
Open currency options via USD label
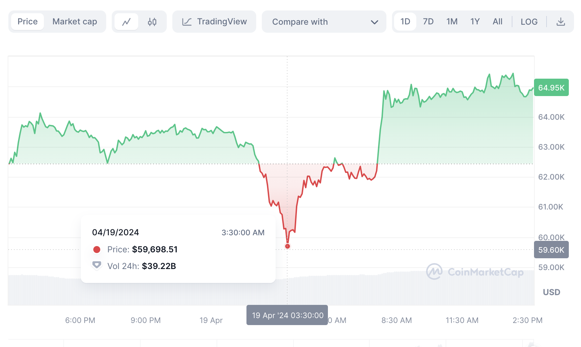[551, 292]
